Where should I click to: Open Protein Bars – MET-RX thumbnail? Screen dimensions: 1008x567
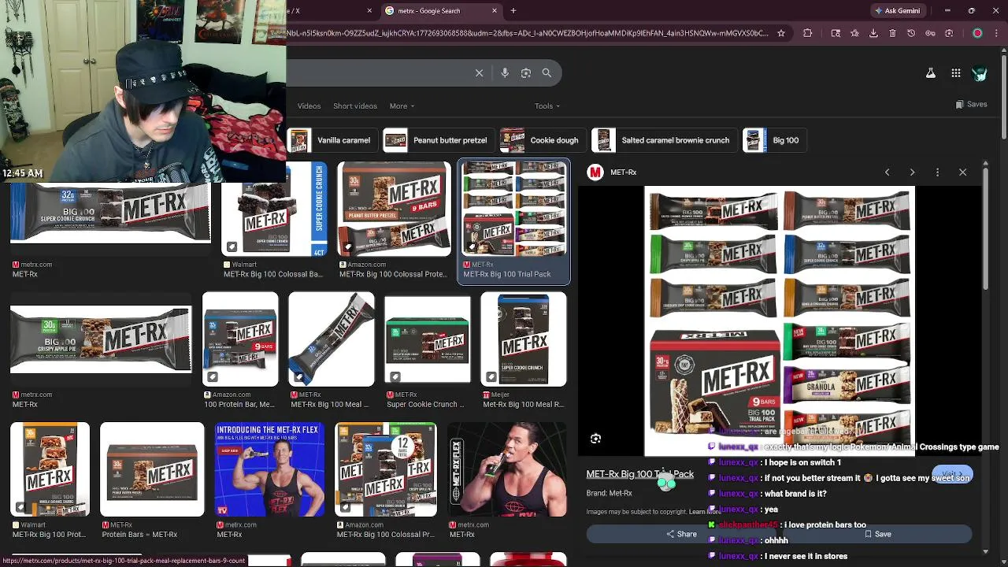coord(152,469)
